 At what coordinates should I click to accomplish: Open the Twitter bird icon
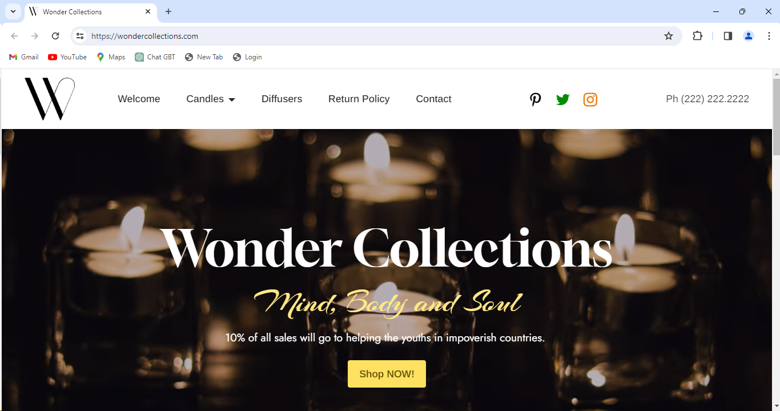[x=562, y=99]
